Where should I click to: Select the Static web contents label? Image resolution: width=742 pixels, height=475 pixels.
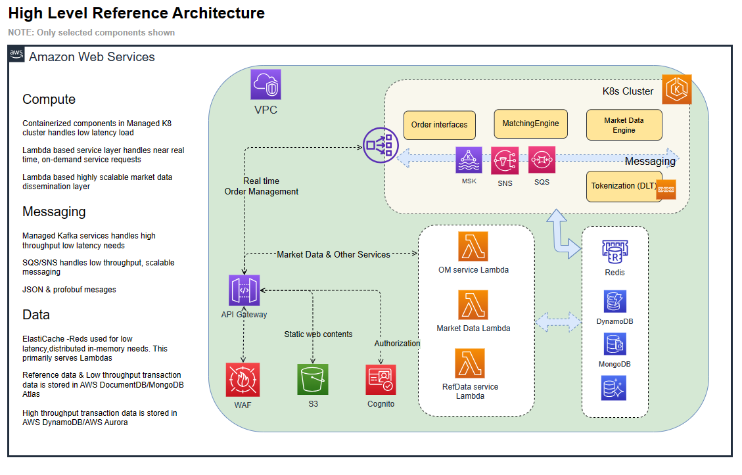(319, 334)
